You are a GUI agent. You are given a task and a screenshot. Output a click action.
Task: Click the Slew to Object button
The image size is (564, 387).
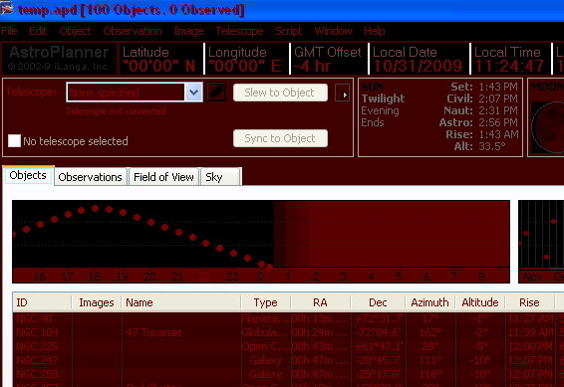pyautogui.click(x=280, y=93)
